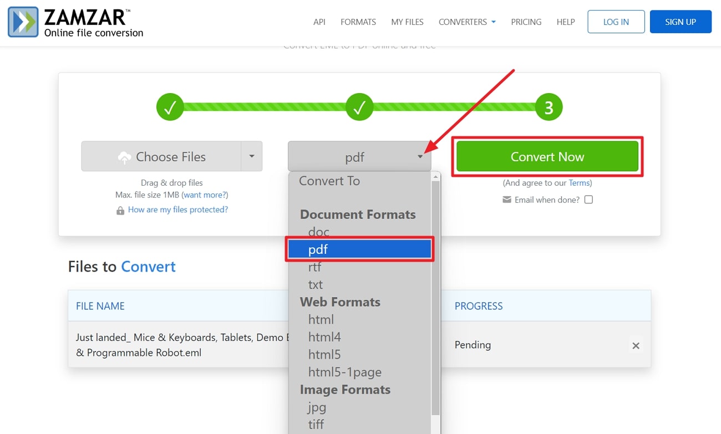This screenshot has height=434, width=721.
Task: Select html5-1page in the format list
Action: tap(345, 372)
